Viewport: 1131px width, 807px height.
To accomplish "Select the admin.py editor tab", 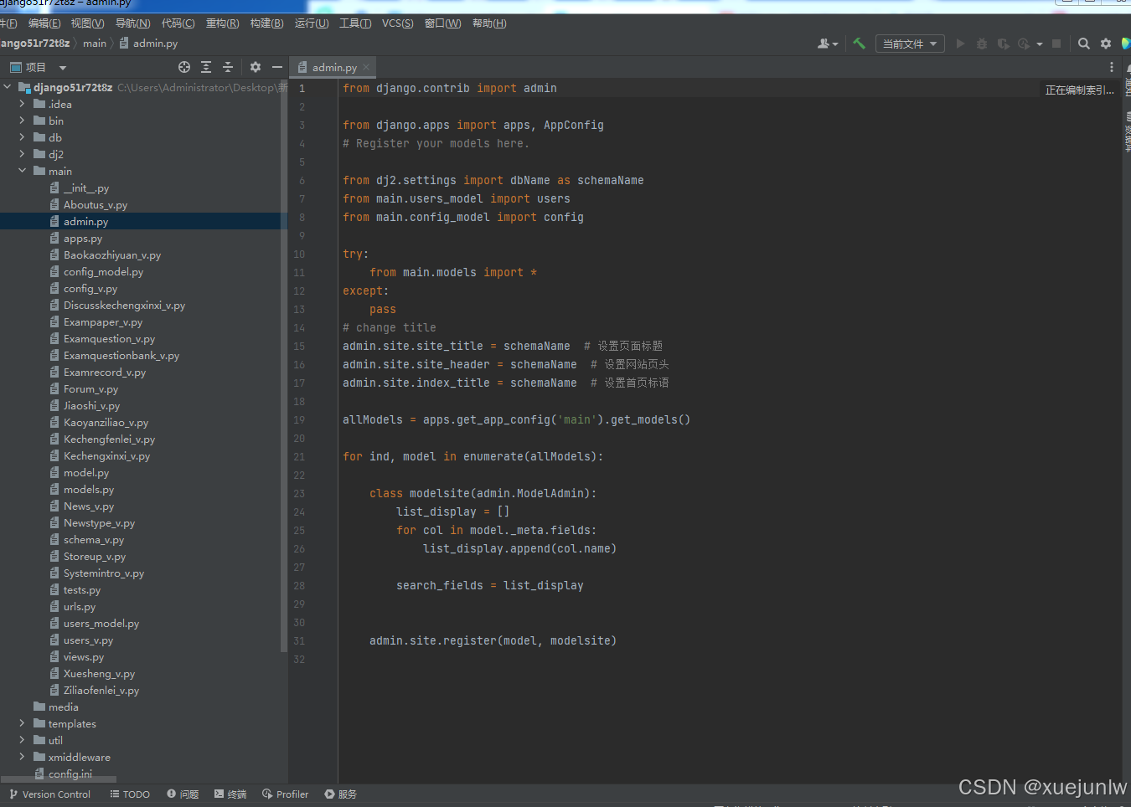I will point(333,67).
